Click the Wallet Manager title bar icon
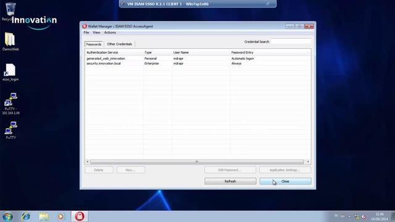 (x=85, y=26)
